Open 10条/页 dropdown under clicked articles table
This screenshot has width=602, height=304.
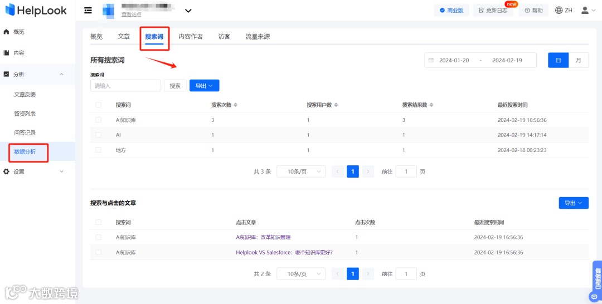[301, 274]
